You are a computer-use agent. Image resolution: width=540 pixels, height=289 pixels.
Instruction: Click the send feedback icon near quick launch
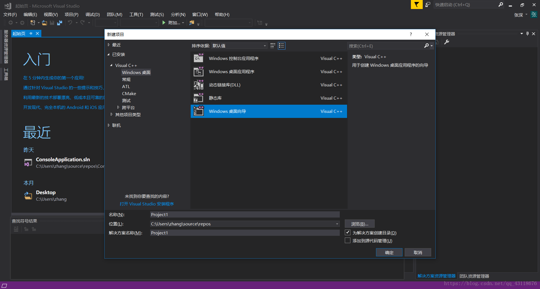click(x=428, y=5)
